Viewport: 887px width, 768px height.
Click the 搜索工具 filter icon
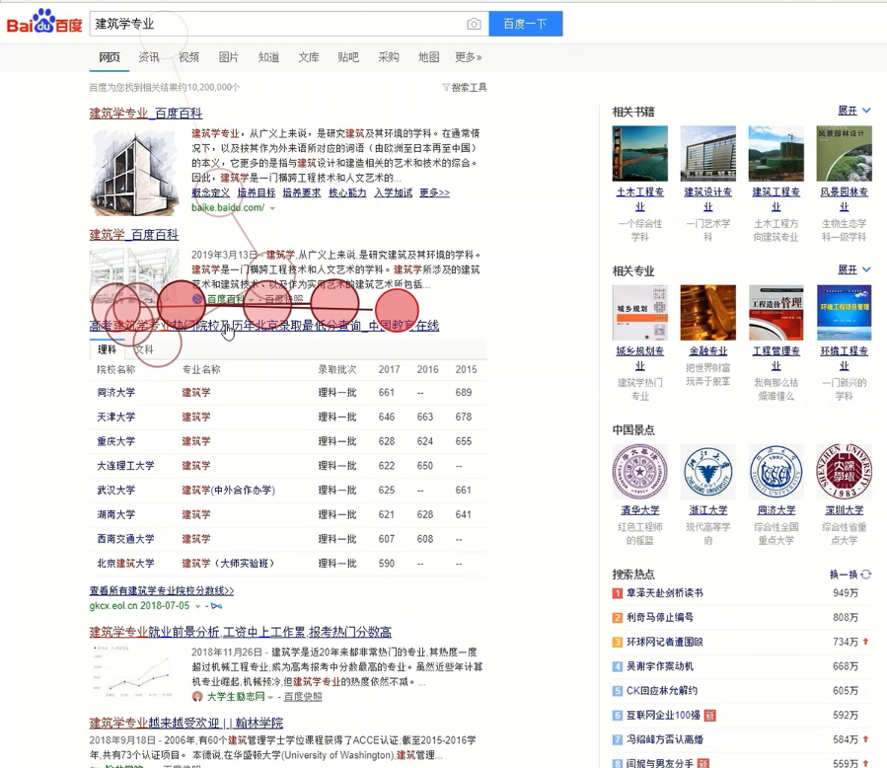[x=447, y=88]
